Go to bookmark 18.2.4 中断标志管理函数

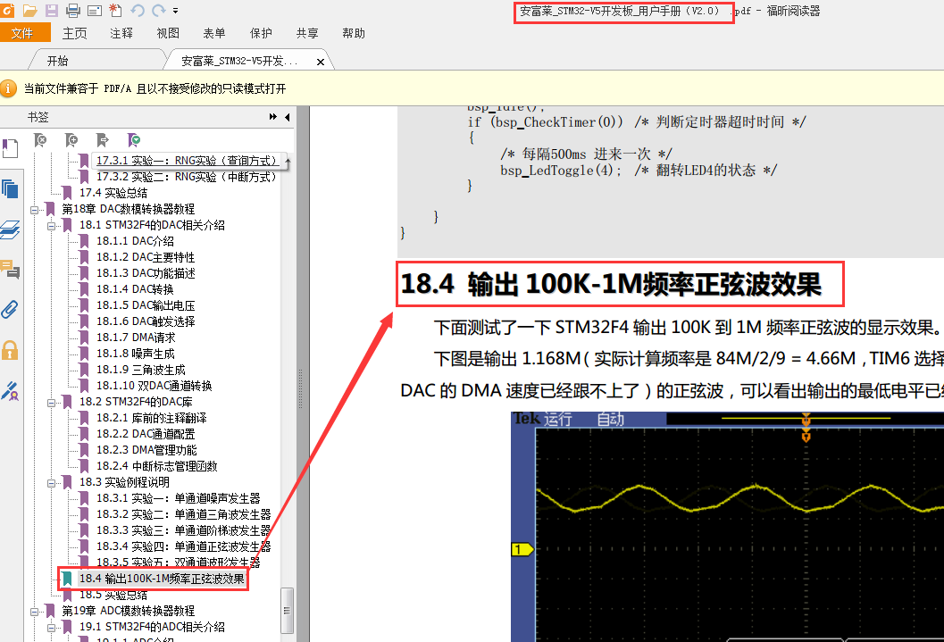tap(156, 466)
